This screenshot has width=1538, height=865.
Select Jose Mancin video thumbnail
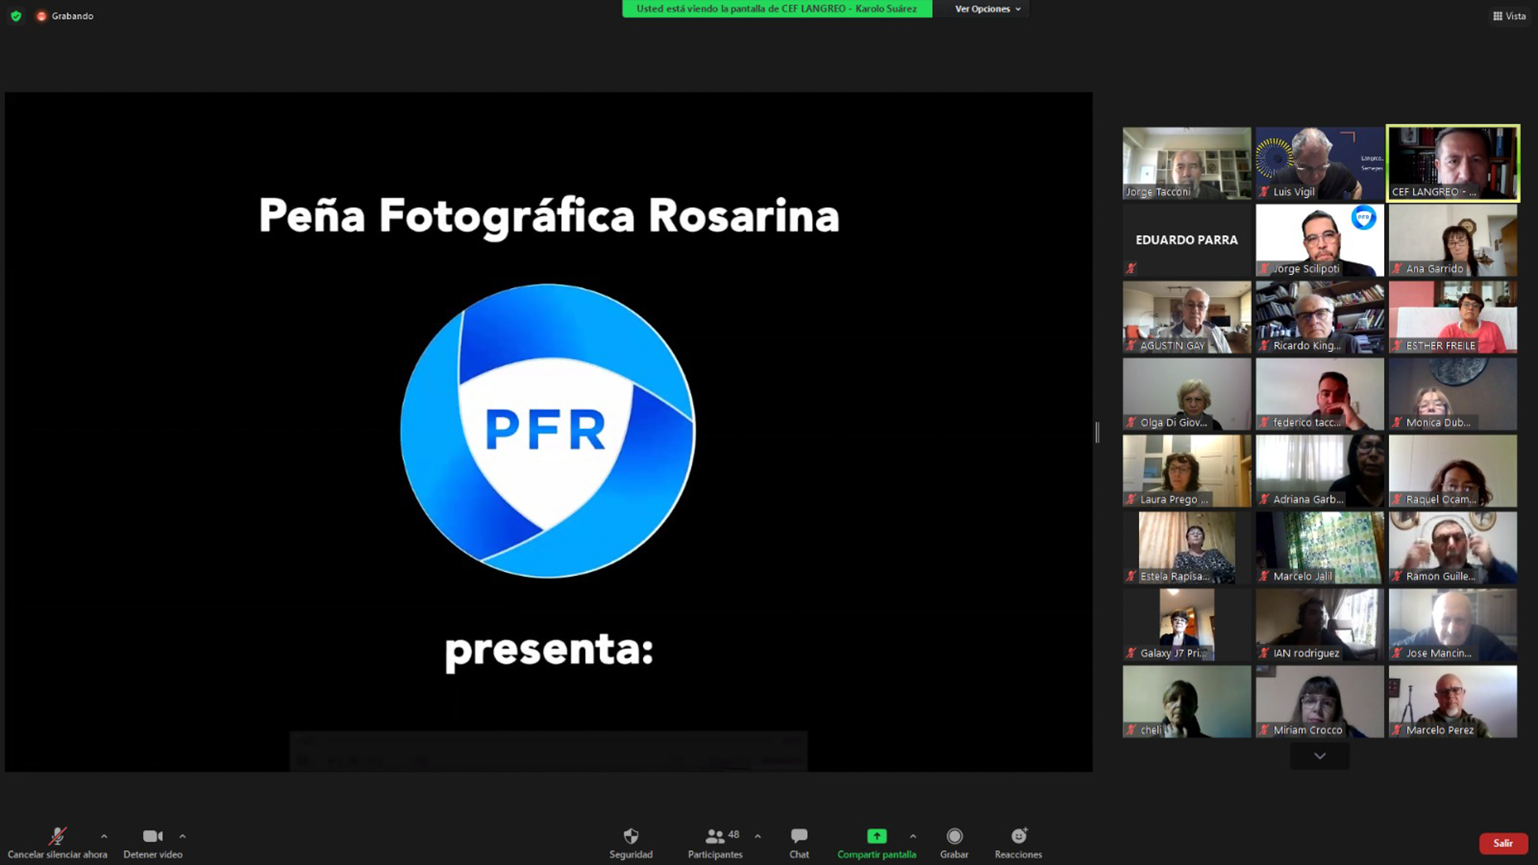click(1453, 624)
